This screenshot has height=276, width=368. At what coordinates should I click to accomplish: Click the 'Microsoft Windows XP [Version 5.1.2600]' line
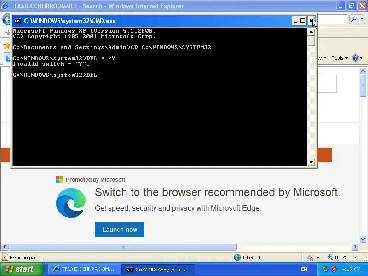pyautogui.click(x=85, y=31)
